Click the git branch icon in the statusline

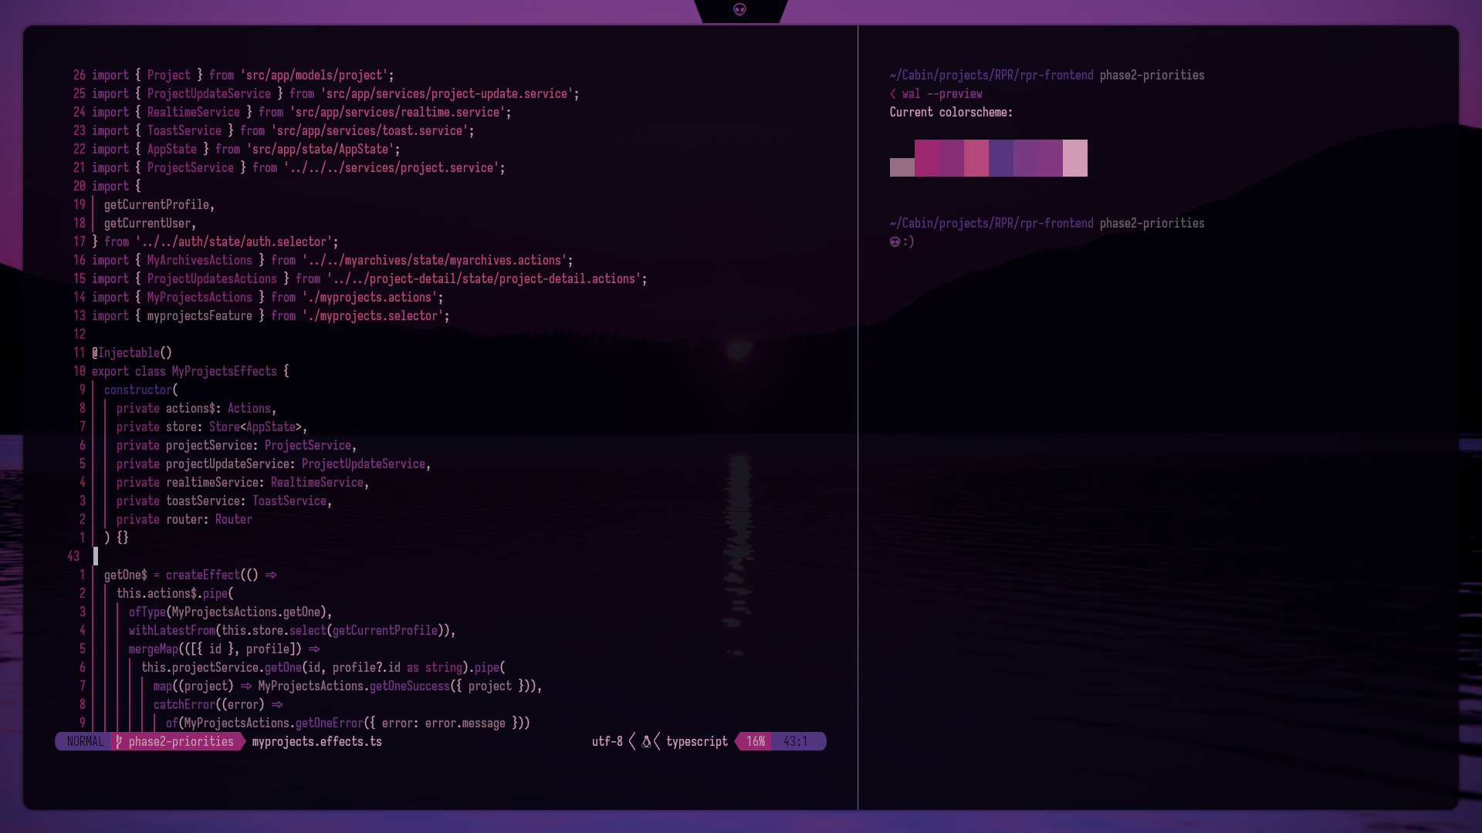click(119, 741)
